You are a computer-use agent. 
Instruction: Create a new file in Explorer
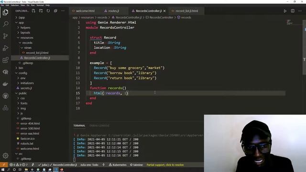click(x=33, y=11)
